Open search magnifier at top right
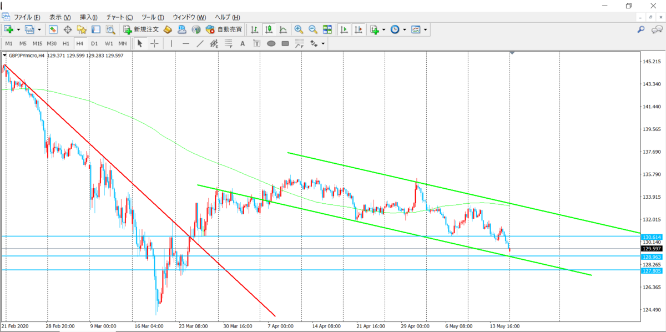 641,29
